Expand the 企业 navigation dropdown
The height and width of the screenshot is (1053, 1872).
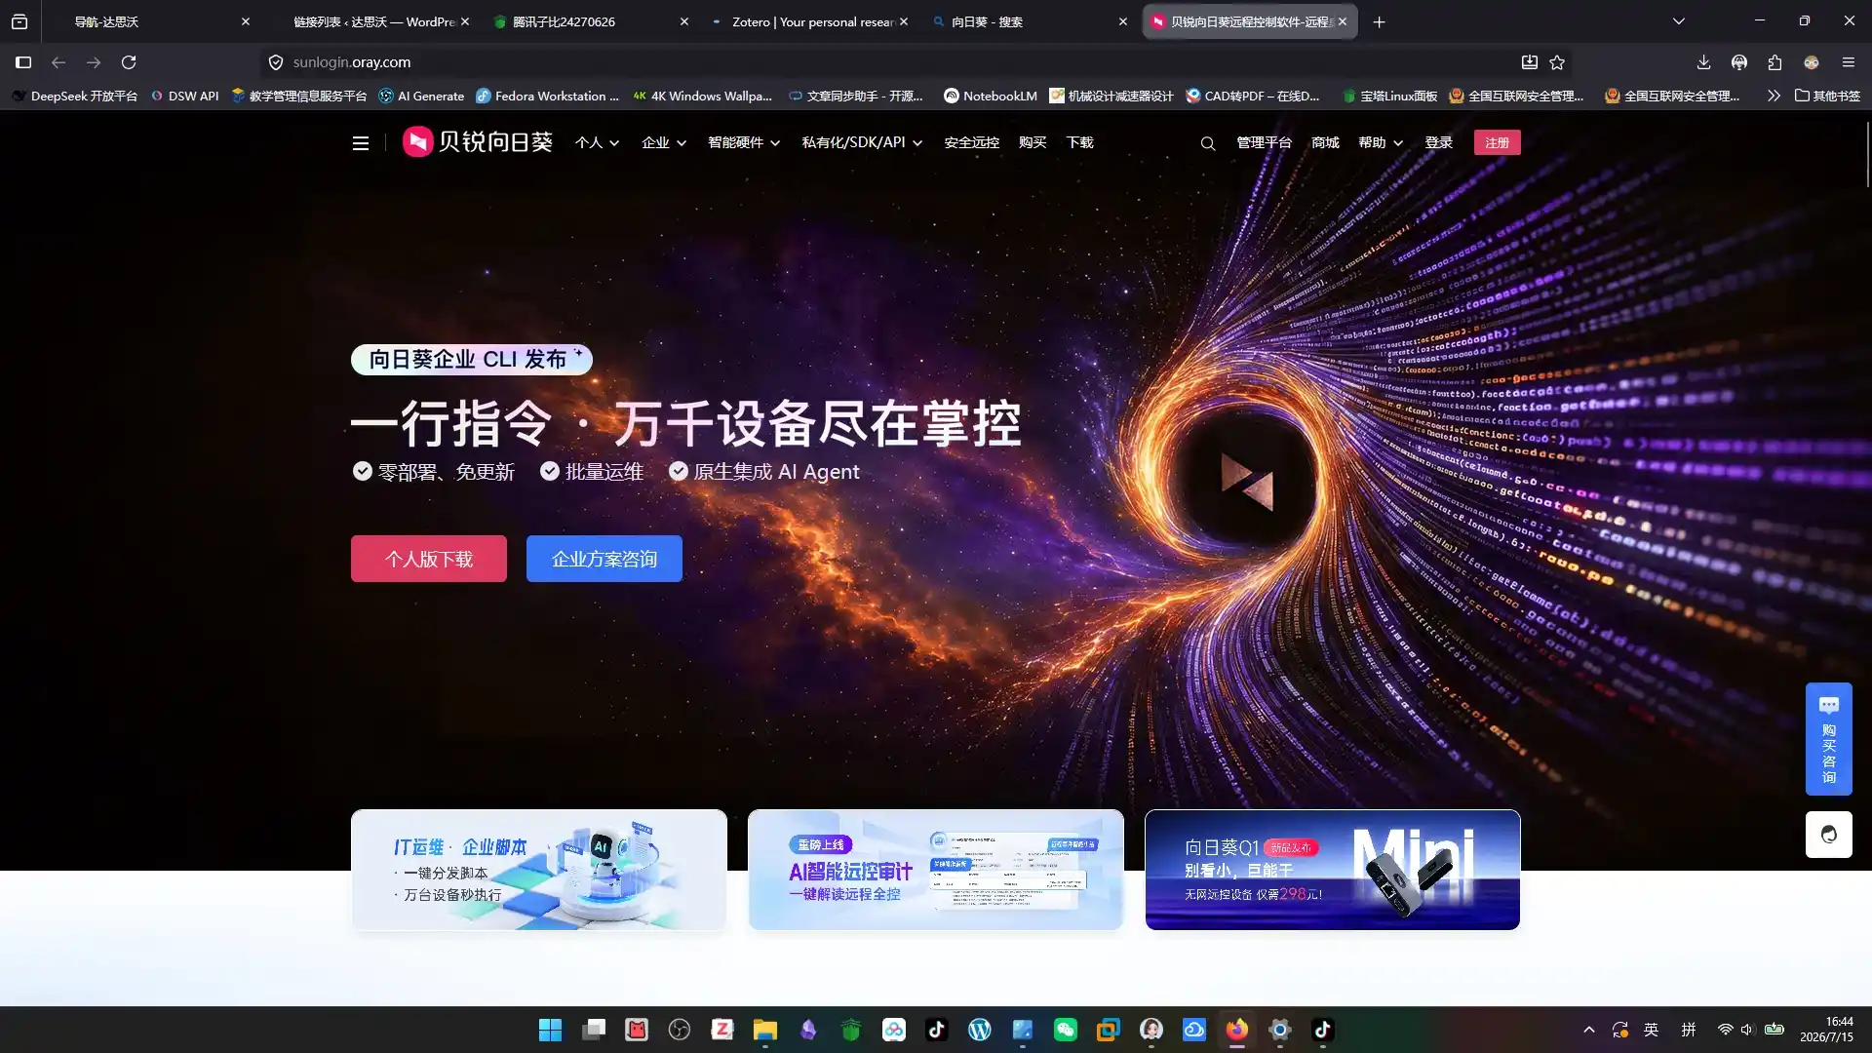(x=664, y=143)
